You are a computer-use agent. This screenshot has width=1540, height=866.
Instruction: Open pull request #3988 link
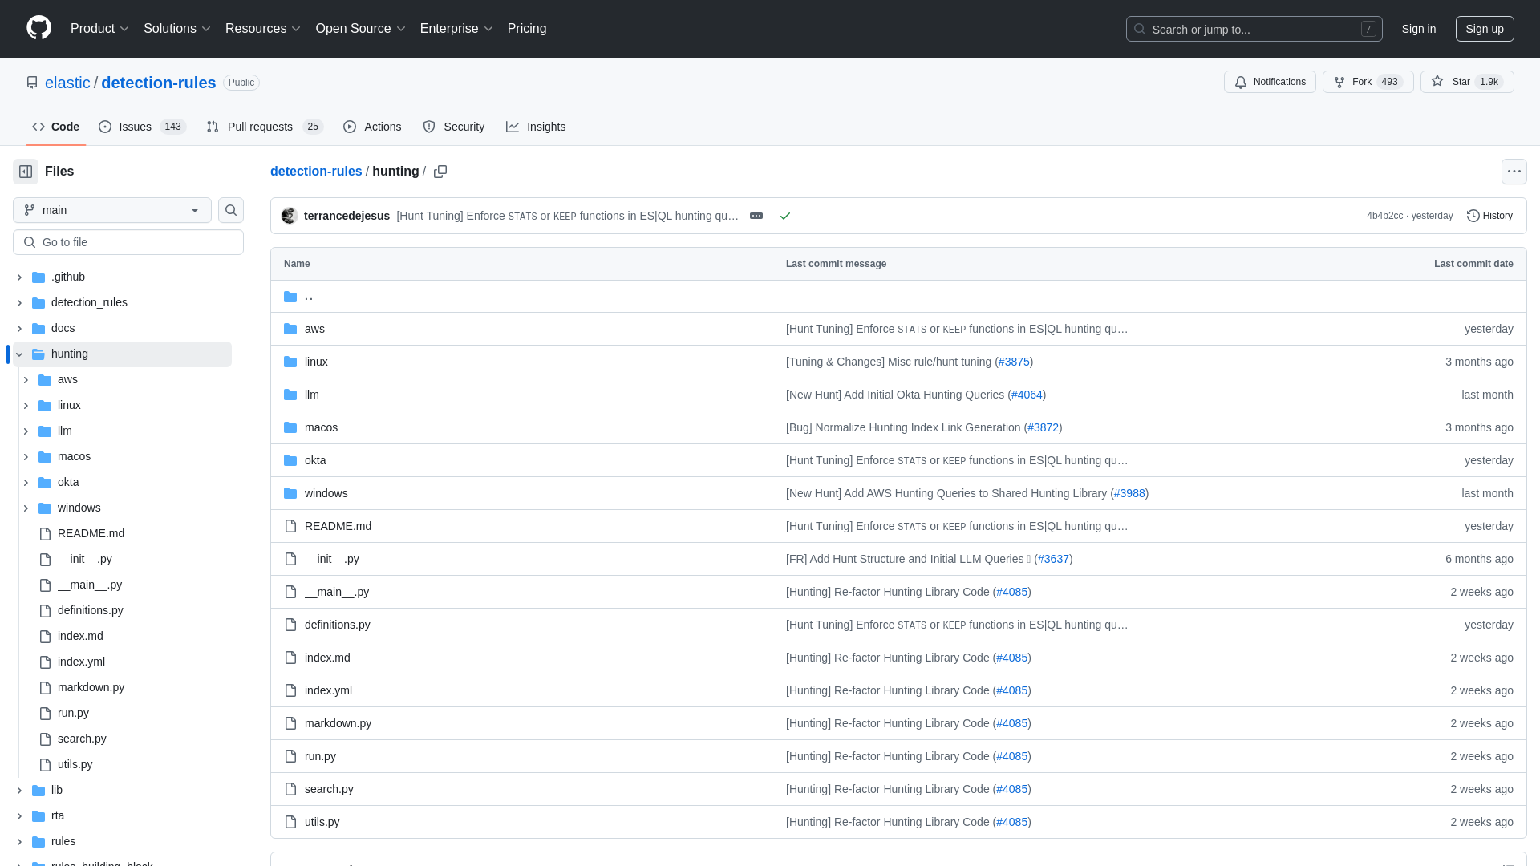tap(1129, 493)
